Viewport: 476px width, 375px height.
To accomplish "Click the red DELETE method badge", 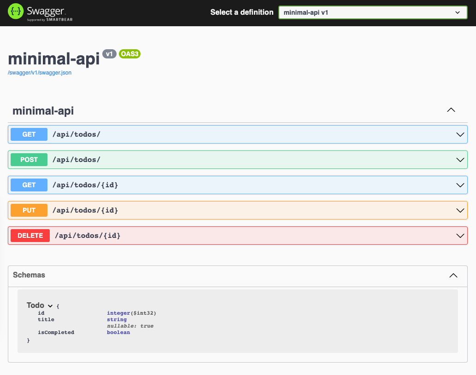I will 29,236.
